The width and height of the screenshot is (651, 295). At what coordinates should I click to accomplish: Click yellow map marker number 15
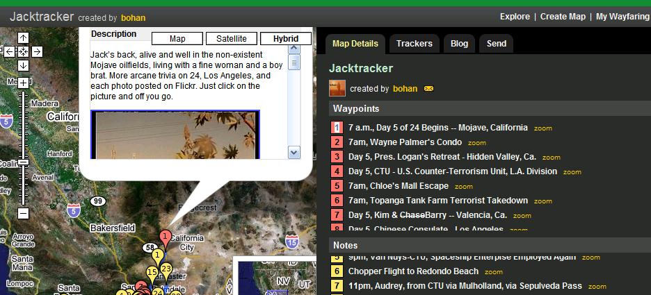tap(152, 273)
